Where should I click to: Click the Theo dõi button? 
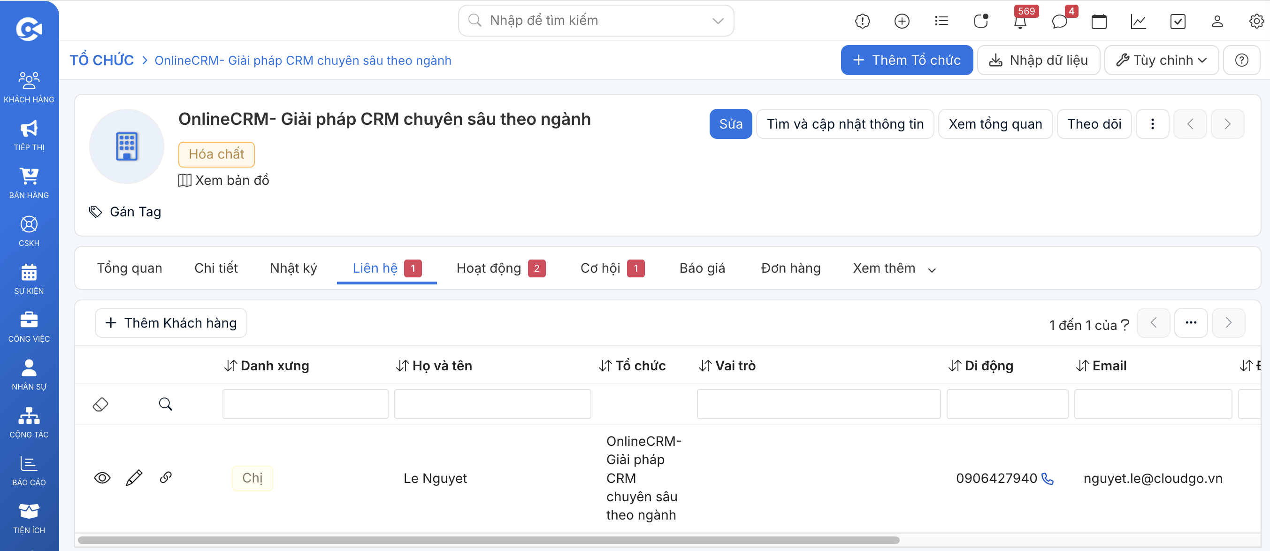coord(1094,124)
